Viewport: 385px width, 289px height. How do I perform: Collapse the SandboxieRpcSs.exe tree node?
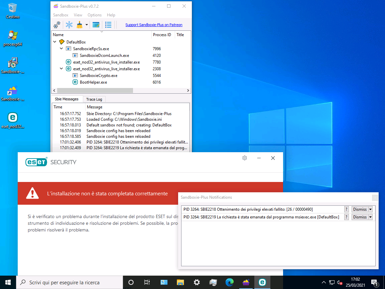click(x=61, y=49)
